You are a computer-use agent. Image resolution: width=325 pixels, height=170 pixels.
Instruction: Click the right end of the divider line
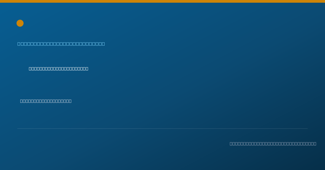(x=307, y=128)
